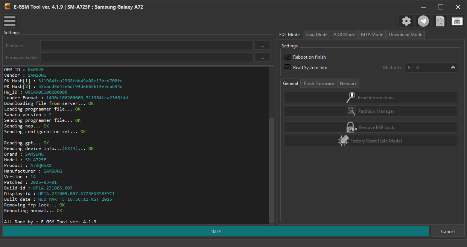This screenshot has height=247, width=467.
Task: Toggle Read System Info checkbox
Action: coord(288,67)
